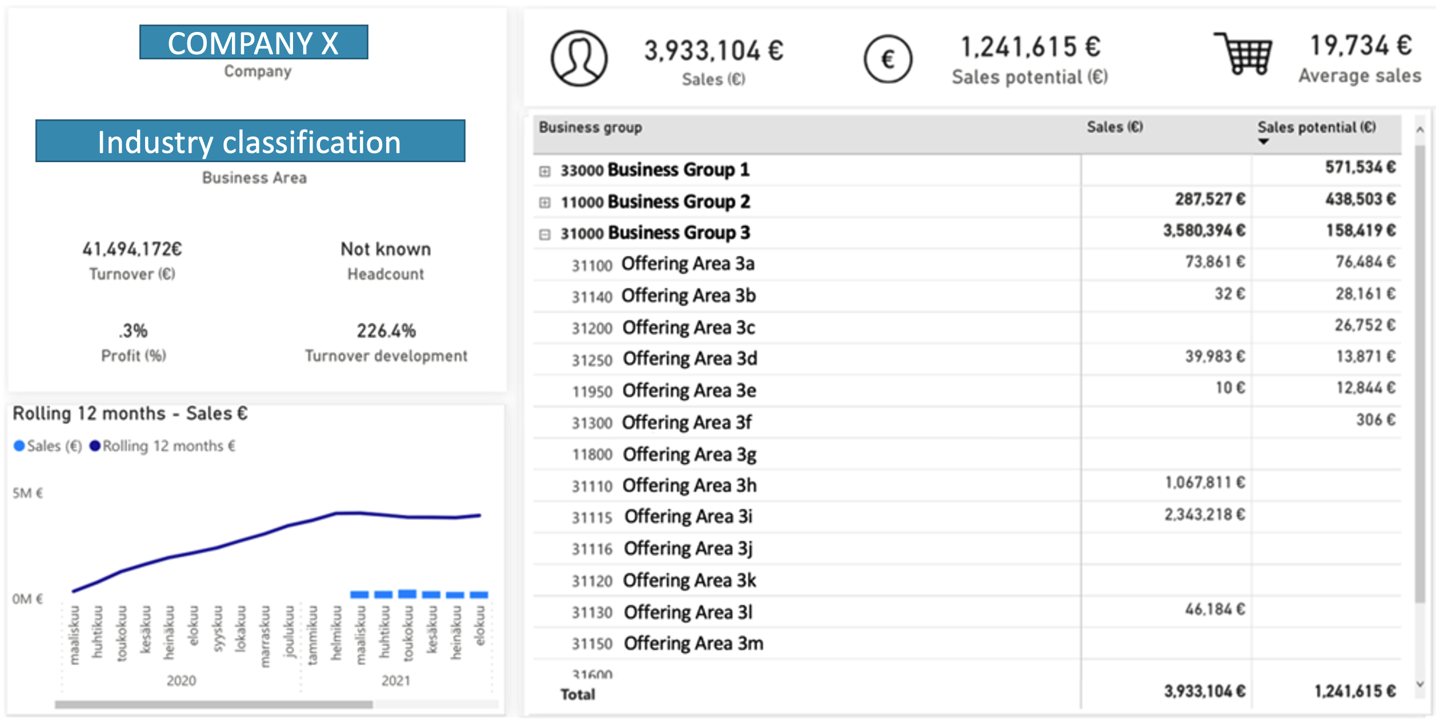The width and height of the screenshot is (1436, 723).
Task: Click the table scrollbar up arrow
Action: pos(1419,130)
